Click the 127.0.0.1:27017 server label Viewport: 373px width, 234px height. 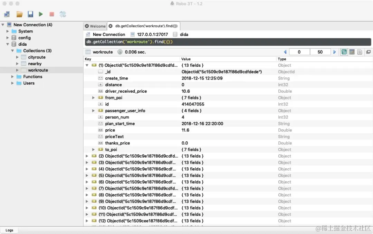pos(153,35)
